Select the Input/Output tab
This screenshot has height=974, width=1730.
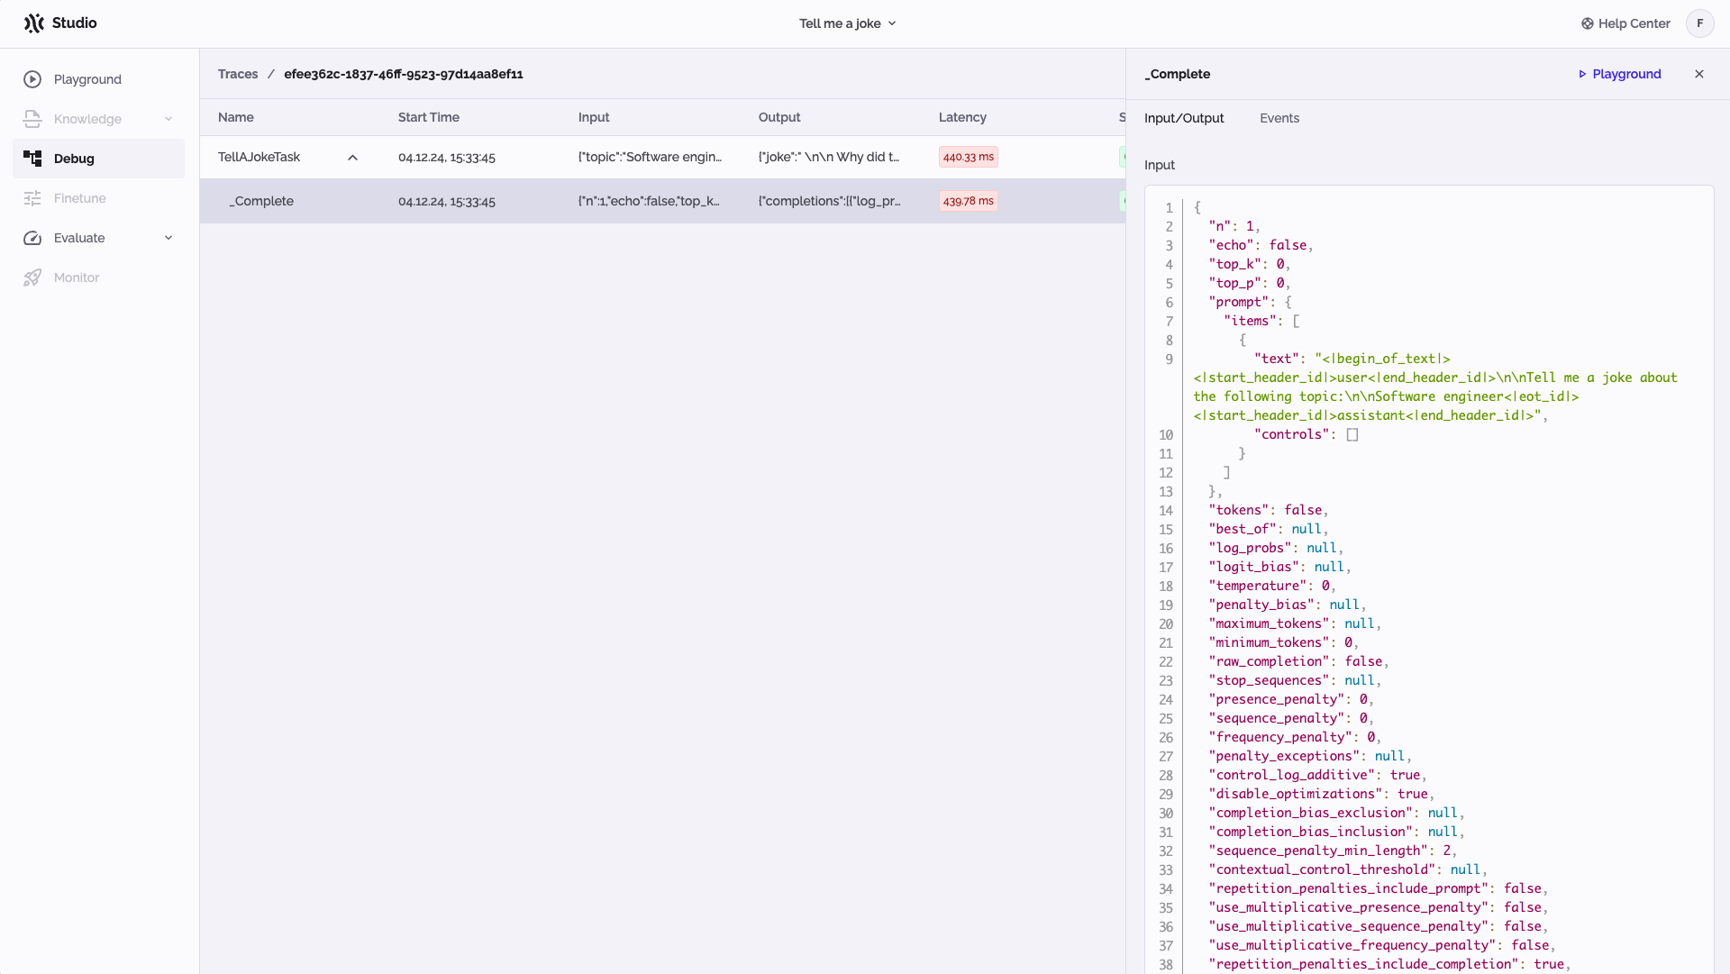point(1183,118)
